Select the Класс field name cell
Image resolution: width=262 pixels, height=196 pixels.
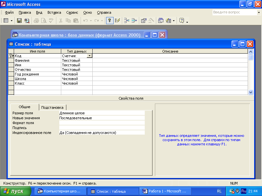point(38,83)
